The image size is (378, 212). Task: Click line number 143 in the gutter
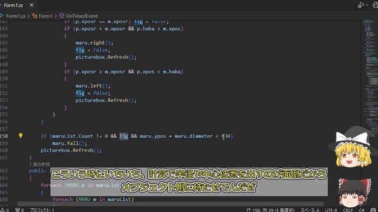click(x=4, y=29)
